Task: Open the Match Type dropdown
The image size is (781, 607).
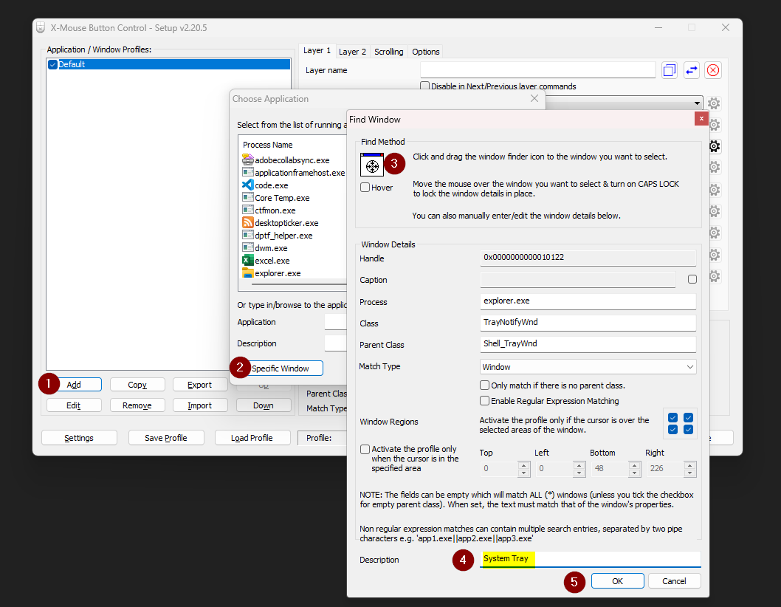Action: point(588,367)
